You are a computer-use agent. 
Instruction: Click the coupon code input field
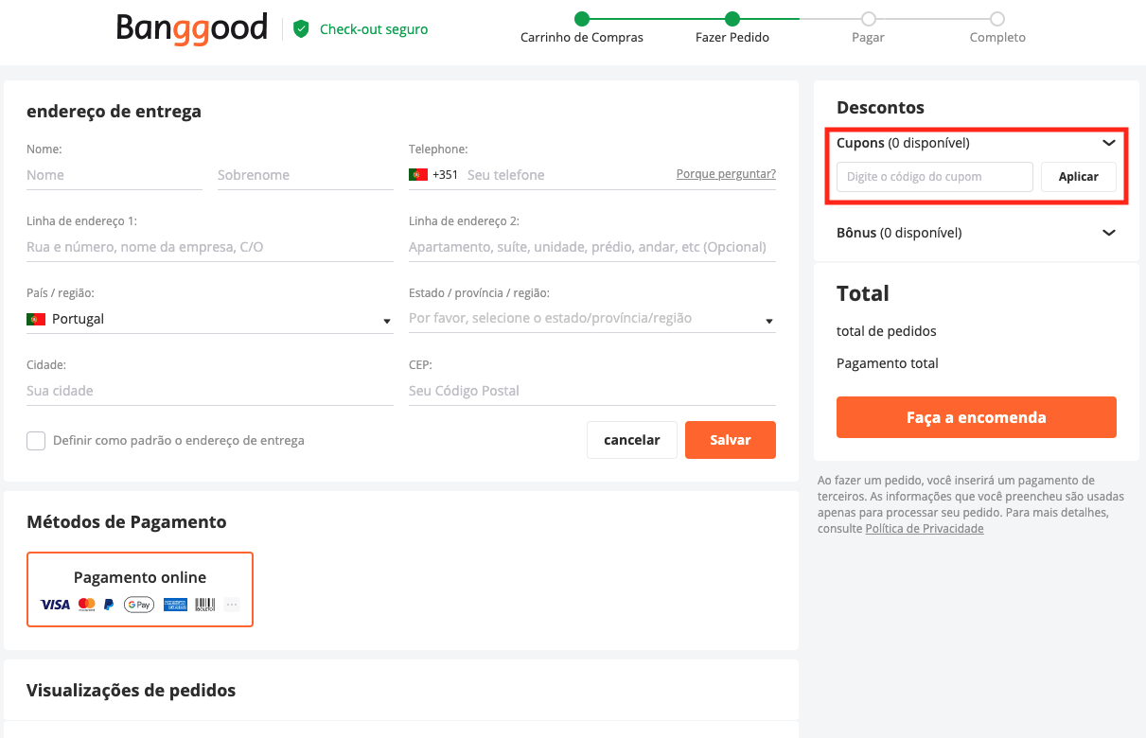pyautogui.click(x=935, y=177)
